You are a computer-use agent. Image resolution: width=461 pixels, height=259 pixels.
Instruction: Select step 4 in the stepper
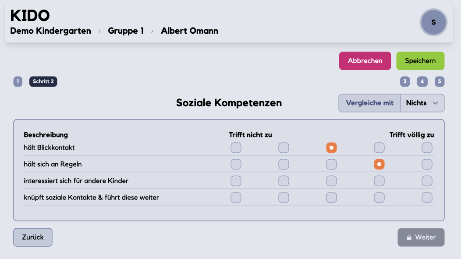[x=422, y=81]
